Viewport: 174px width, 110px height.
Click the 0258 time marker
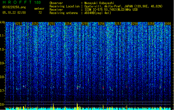tap(134, 24)
